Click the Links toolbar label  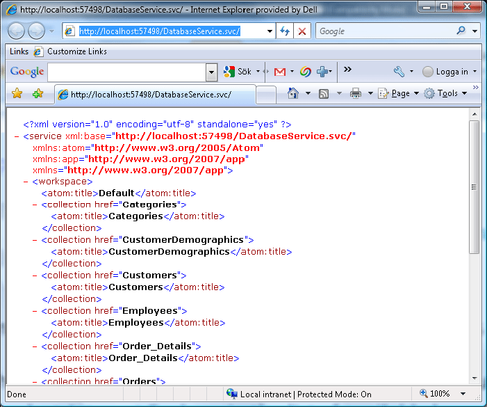tap(19, 51)
